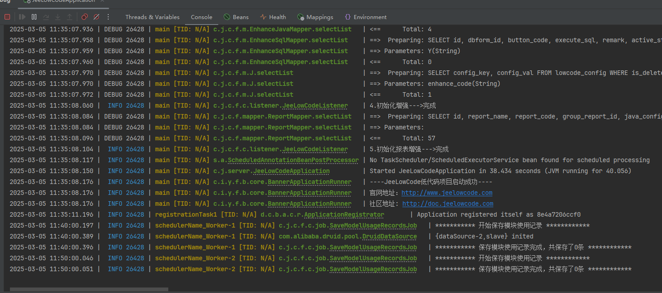Screen dimensions: 662x293
Task: Open the more options three-dot menu
Action: (108, 17)
